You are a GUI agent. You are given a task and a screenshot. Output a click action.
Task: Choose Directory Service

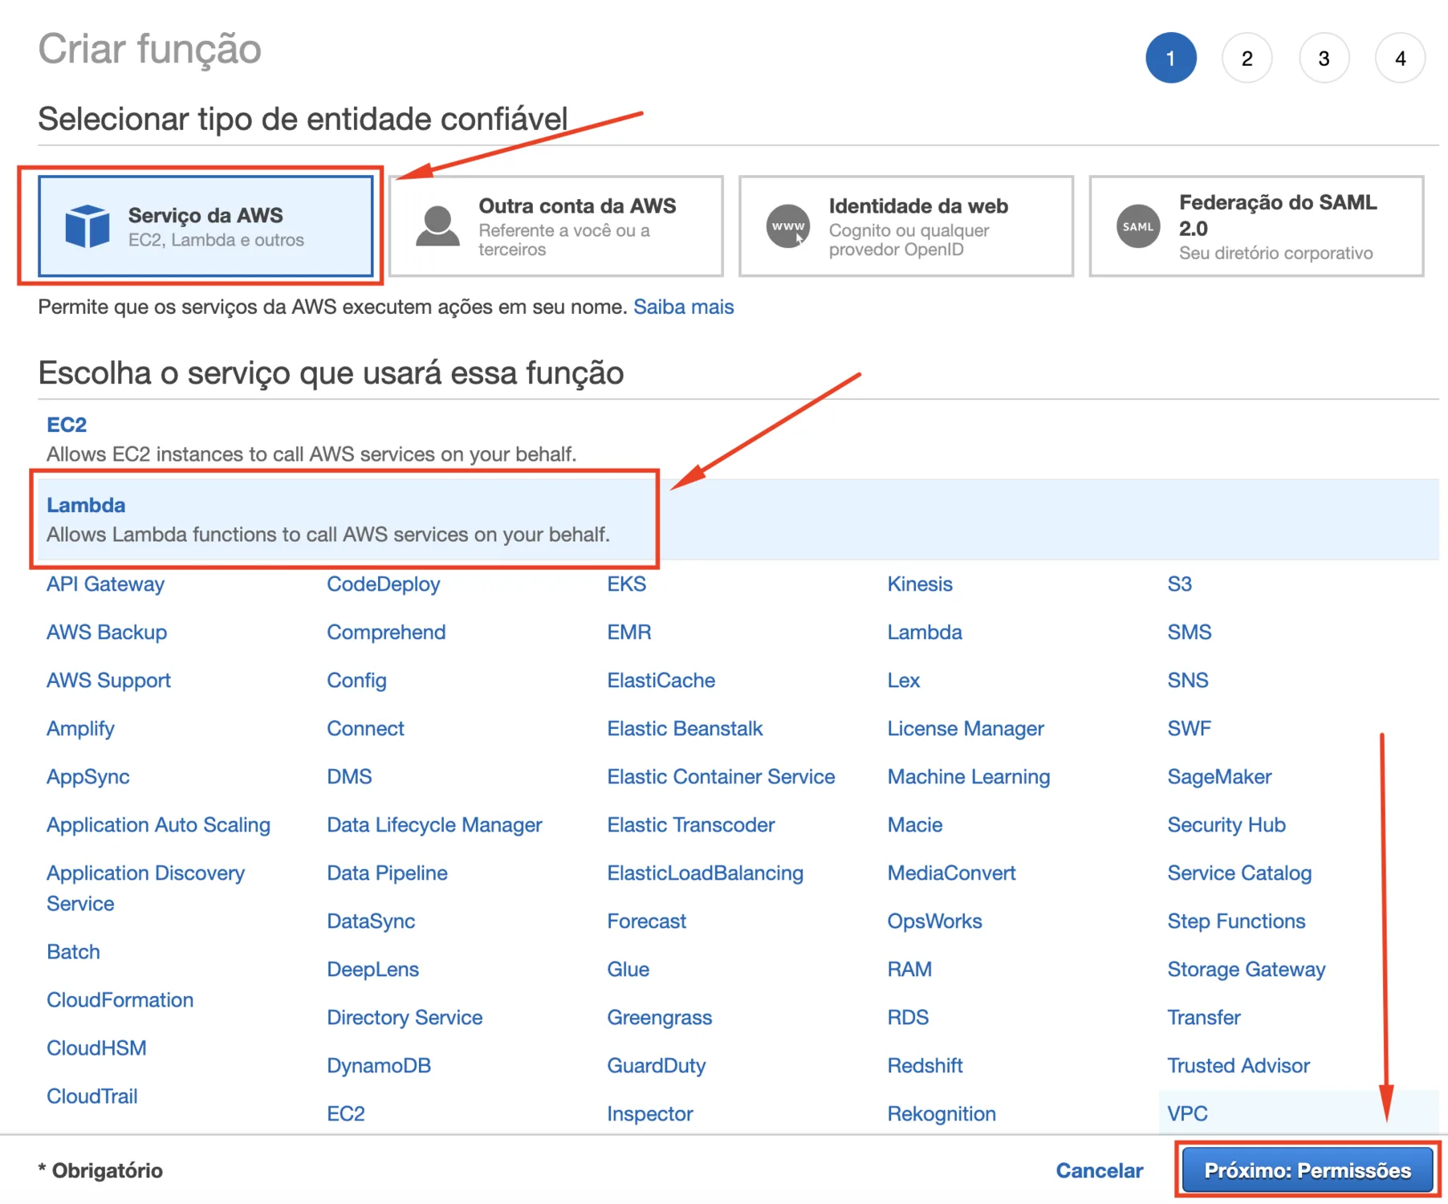[405, 1017]
